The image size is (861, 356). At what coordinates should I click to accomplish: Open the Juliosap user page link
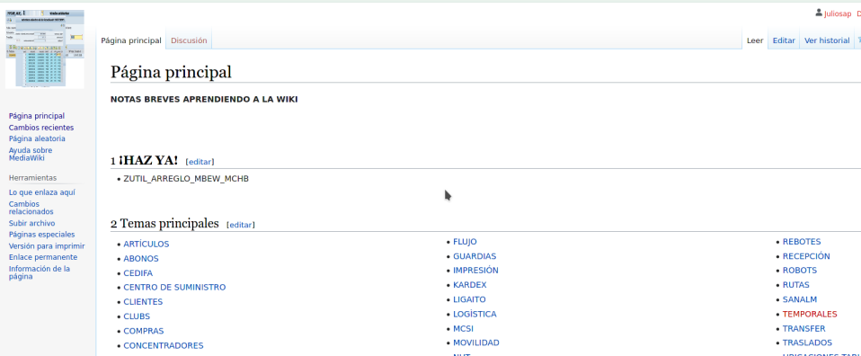pyautogui.click(x=838, y=13)
